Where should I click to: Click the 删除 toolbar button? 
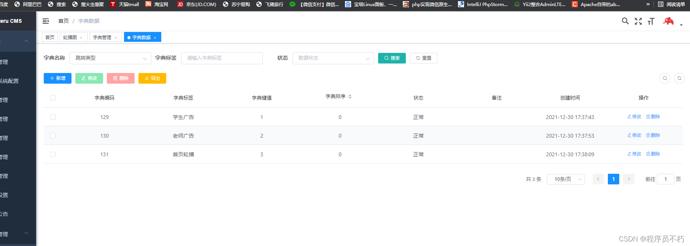tap(121, 78)
